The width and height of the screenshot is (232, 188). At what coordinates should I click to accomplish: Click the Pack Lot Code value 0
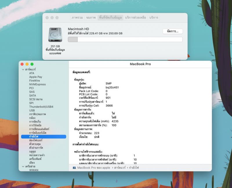[106, 91]
